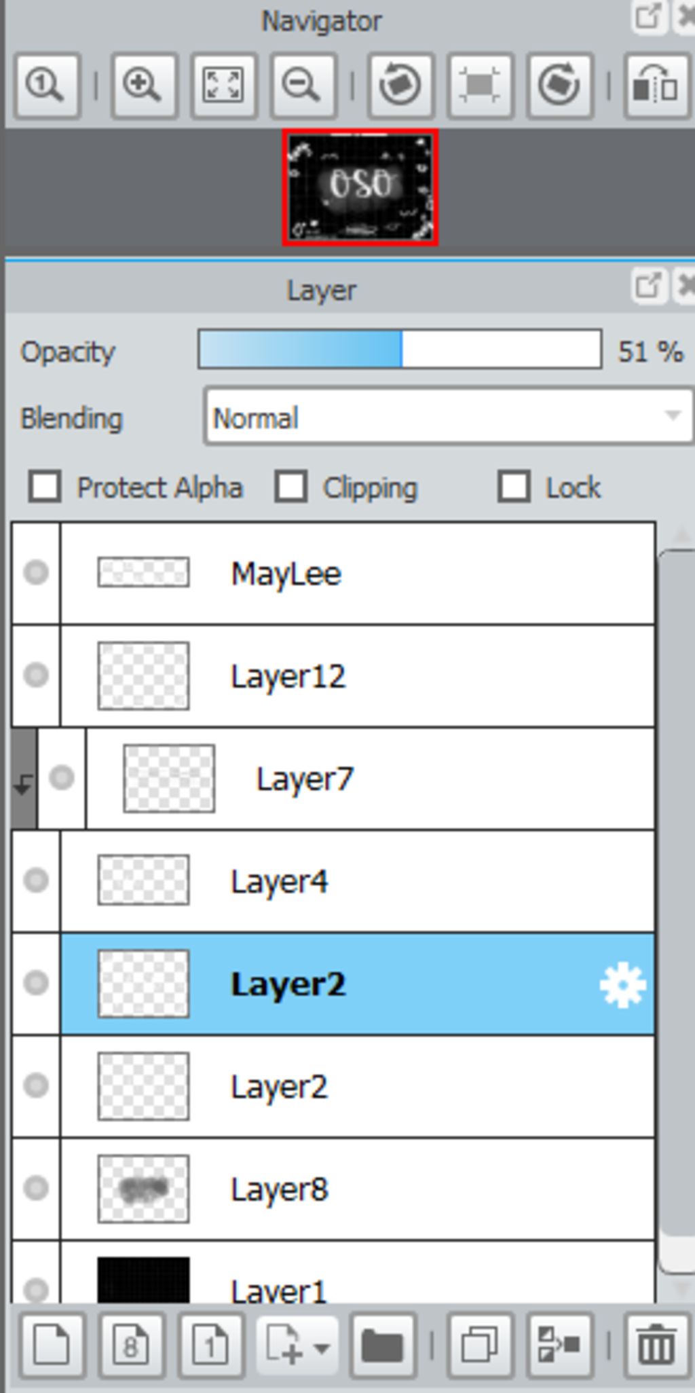Screen dimensions: 695x1393
Task: Click the zoom in magnifier icon
Action: [x=143, y=86]
